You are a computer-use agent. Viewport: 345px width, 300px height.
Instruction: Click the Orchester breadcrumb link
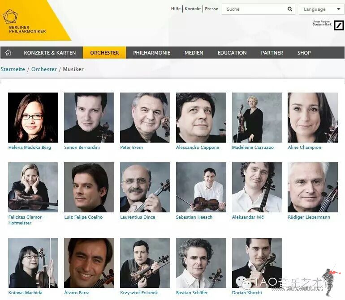pyautogui.click(x=44, y=69)
